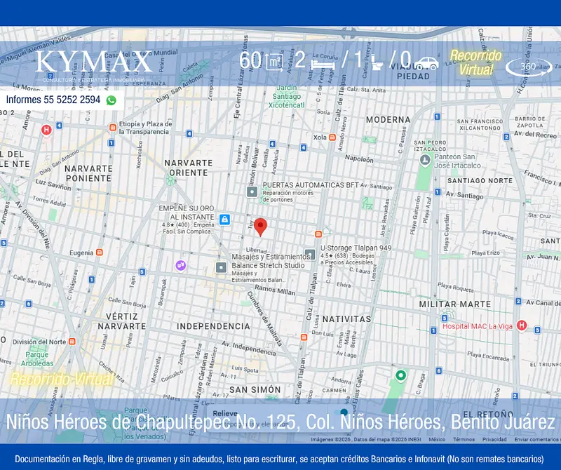Click the car parking icon in header
This screenshot has height=470, width=561.
(426, 64)
